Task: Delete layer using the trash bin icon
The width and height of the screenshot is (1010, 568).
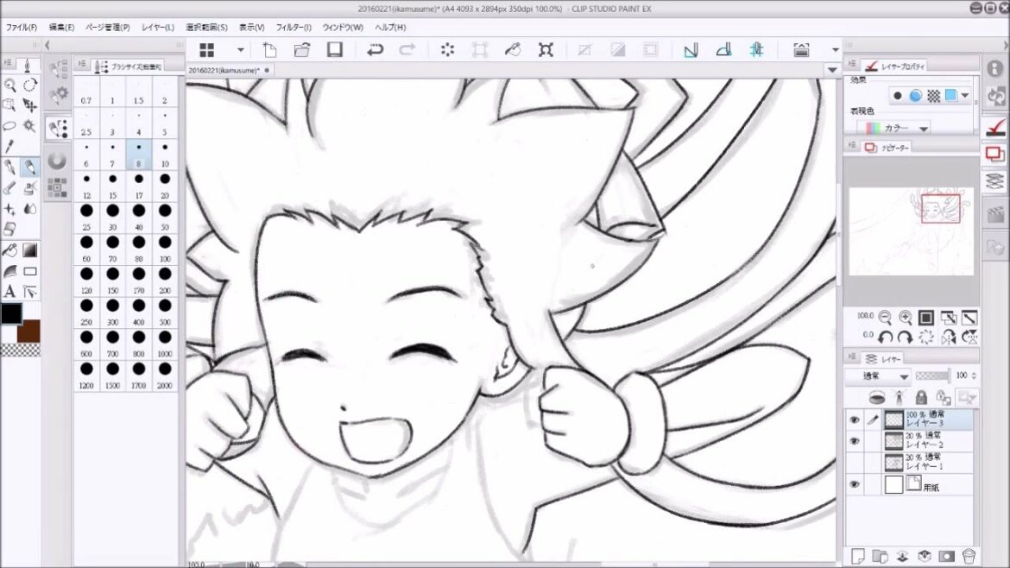Action: (x=969, y=555)
